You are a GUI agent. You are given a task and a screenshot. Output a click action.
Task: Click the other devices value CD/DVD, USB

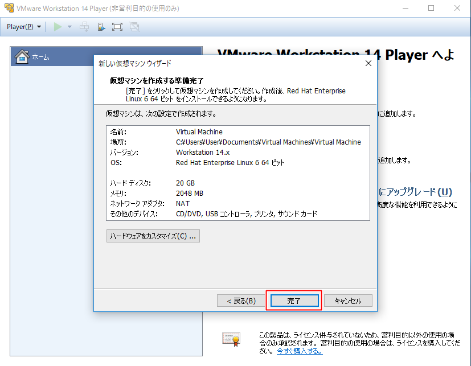(246, 214)
